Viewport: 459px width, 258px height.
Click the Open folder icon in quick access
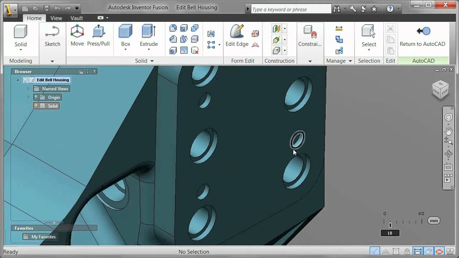click(x=36, y=8)
